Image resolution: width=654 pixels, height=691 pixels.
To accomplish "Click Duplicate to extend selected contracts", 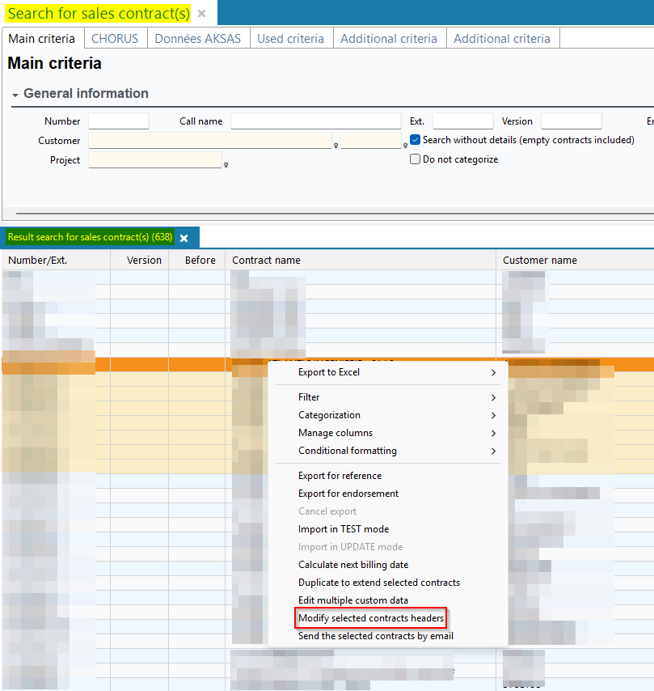I will point(378,583).
